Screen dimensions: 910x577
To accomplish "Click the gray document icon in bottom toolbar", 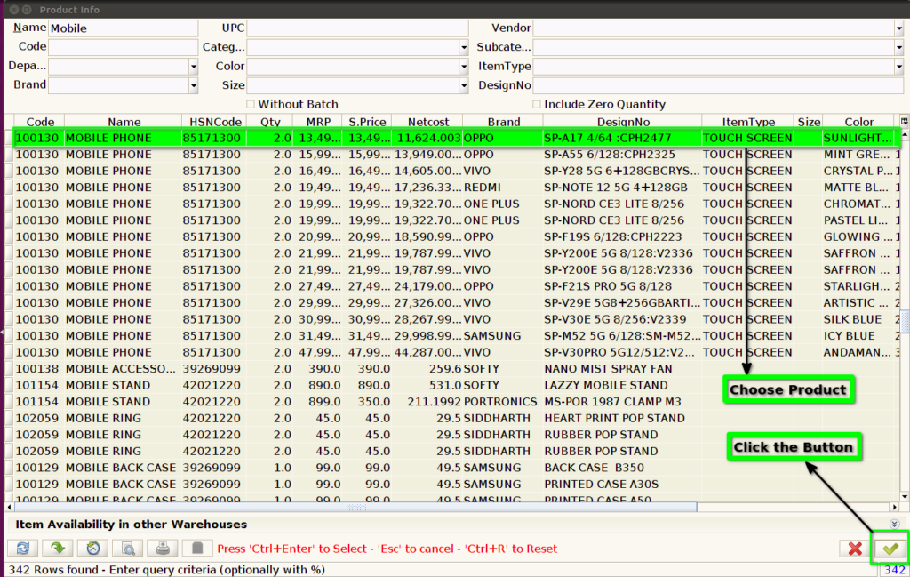I will click(197, 548).
